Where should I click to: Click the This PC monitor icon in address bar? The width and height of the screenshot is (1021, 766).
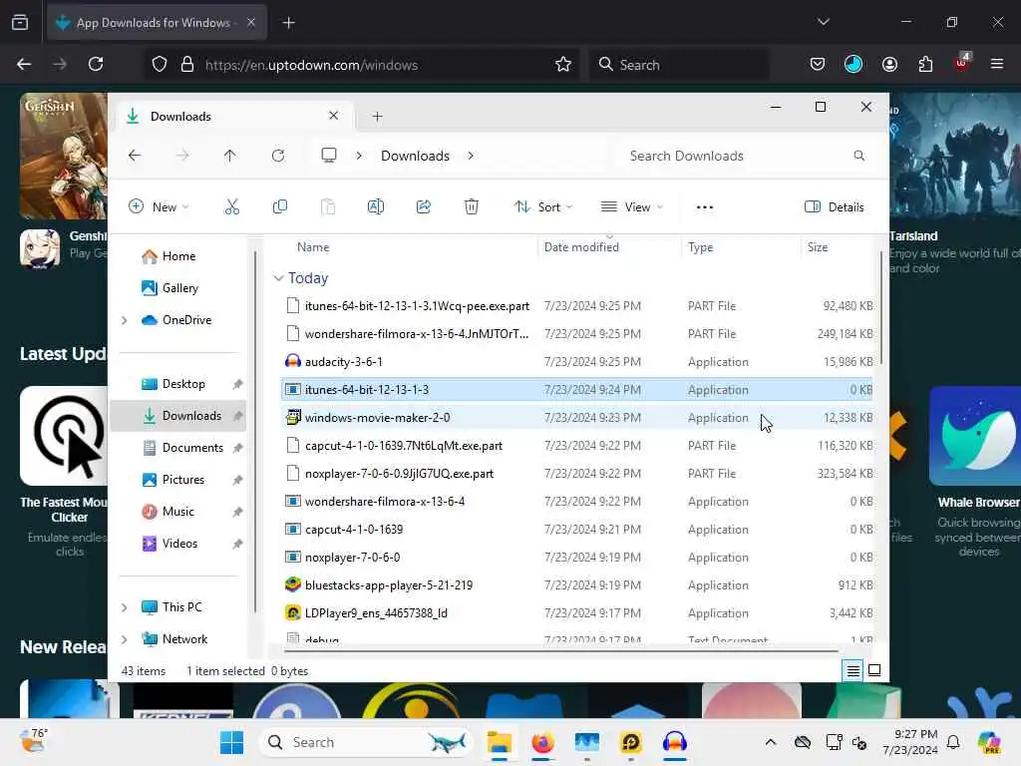click(329, 156)
